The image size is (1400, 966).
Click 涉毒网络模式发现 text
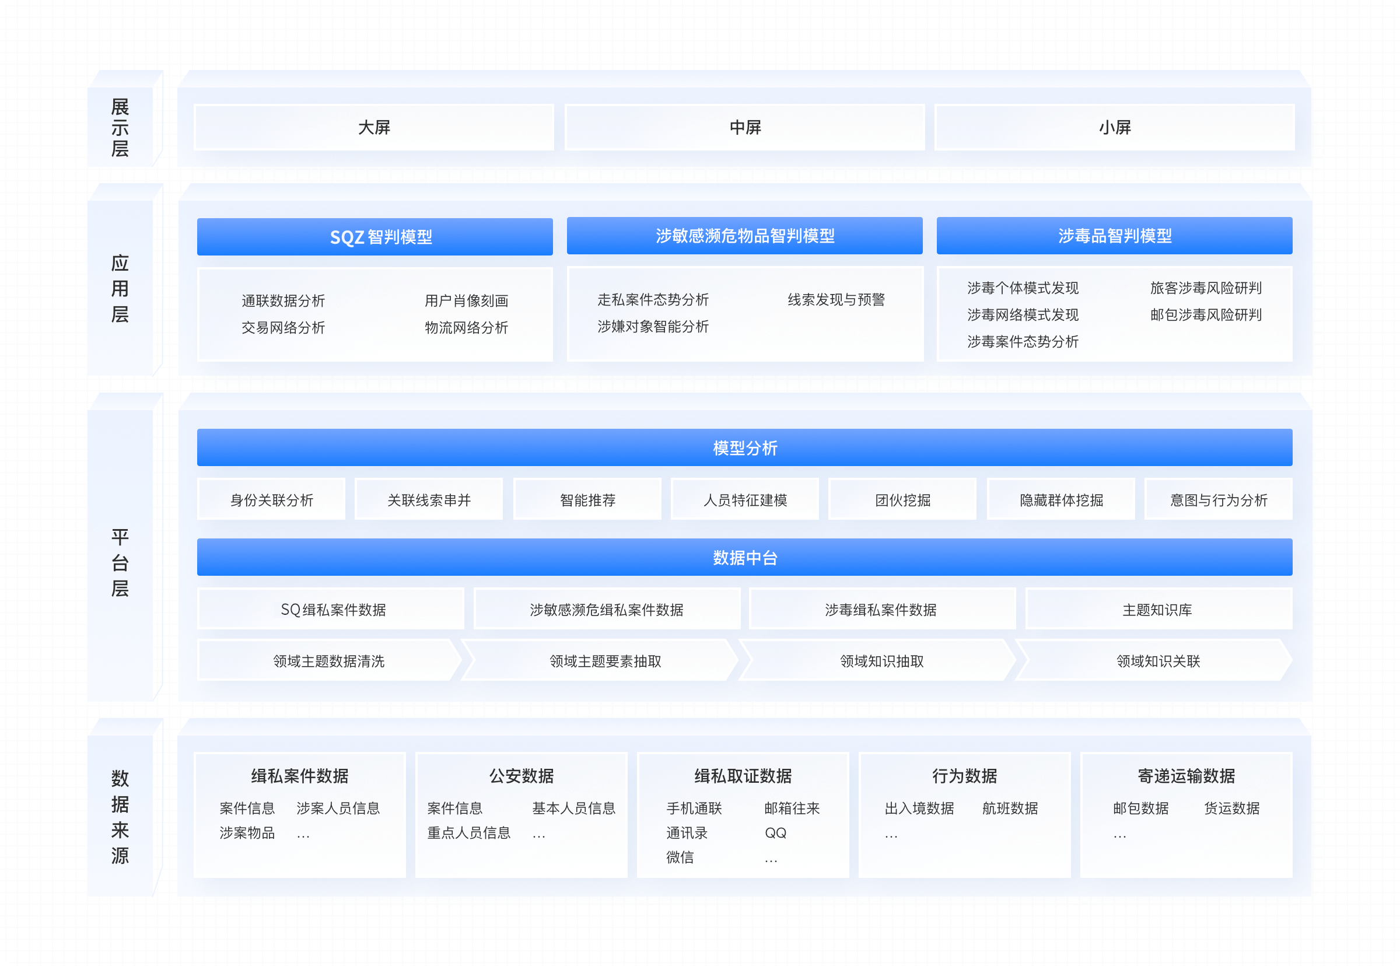pos(1023,315)
